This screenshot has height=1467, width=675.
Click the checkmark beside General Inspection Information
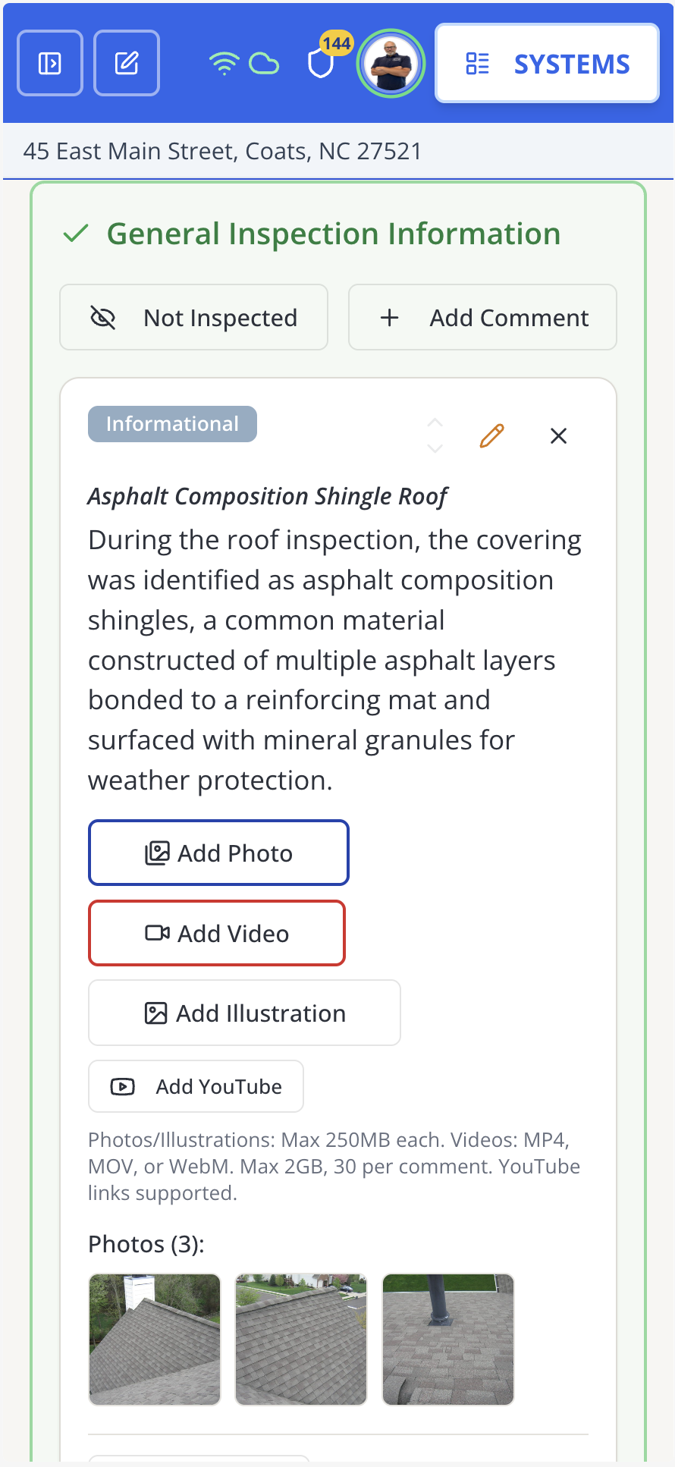pos(75,234)
